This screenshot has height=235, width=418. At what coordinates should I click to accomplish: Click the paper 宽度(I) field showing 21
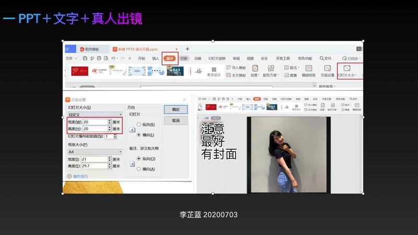(95, 159)
